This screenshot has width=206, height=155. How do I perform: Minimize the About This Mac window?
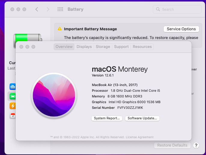pos(27,47)
